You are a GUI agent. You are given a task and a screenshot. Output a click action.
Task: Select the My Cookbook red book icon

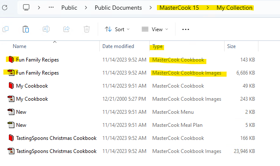(x=11, y=86)
